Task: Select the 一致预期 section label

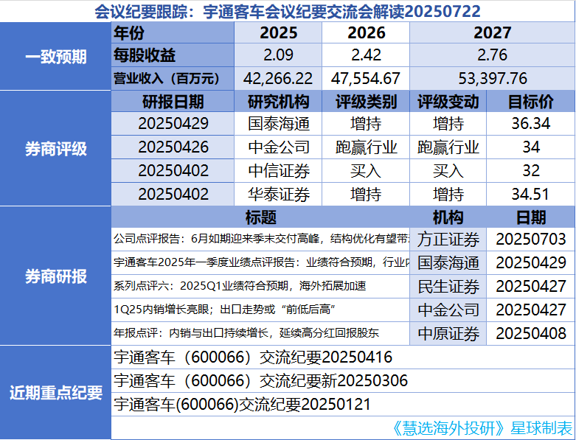Action: coord(56,57)
